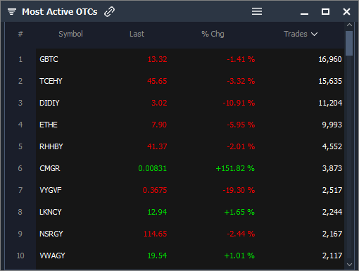359x271 pixels.
Task: Click the # column header
Action: click(x=20, y=34)
